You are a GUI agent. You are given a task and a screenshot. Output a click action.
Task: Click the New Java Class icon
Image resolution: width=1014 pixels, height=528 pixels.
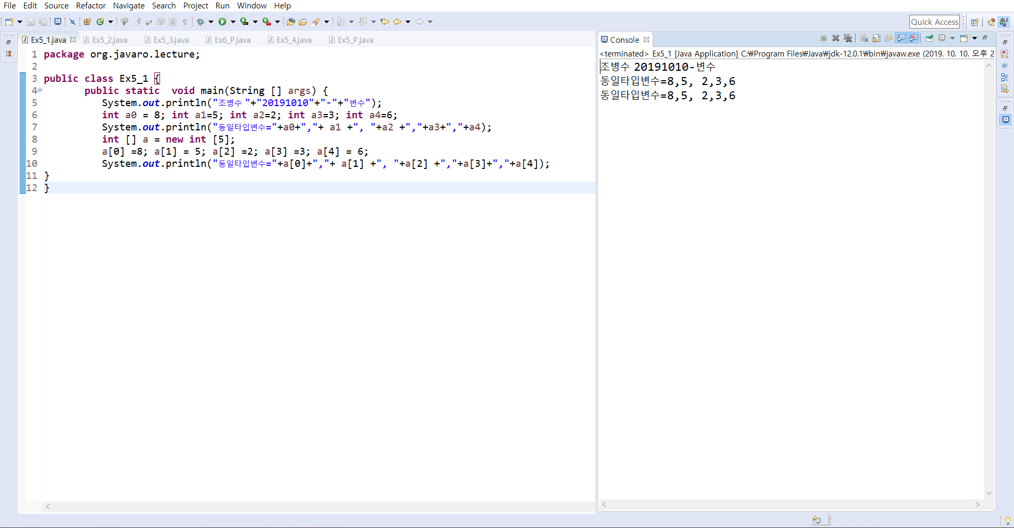tap(100, 22)
